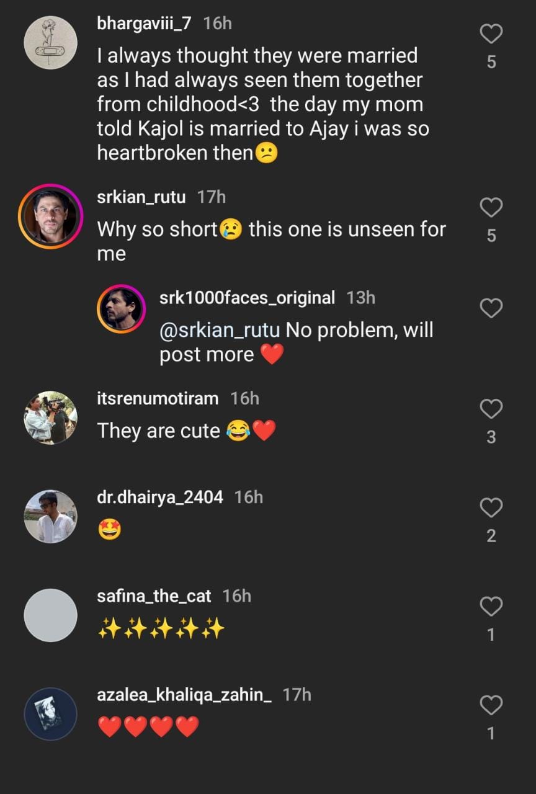Tap the safina_the_cat username
The image size is (536, 794).
(154, 596)
